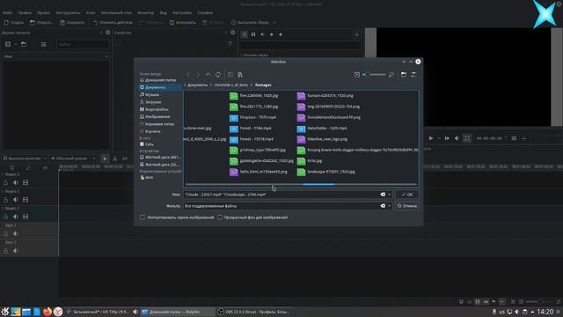The image size is (563, 317).
Task: Click play in the project monitor
Action: (431, 138)
